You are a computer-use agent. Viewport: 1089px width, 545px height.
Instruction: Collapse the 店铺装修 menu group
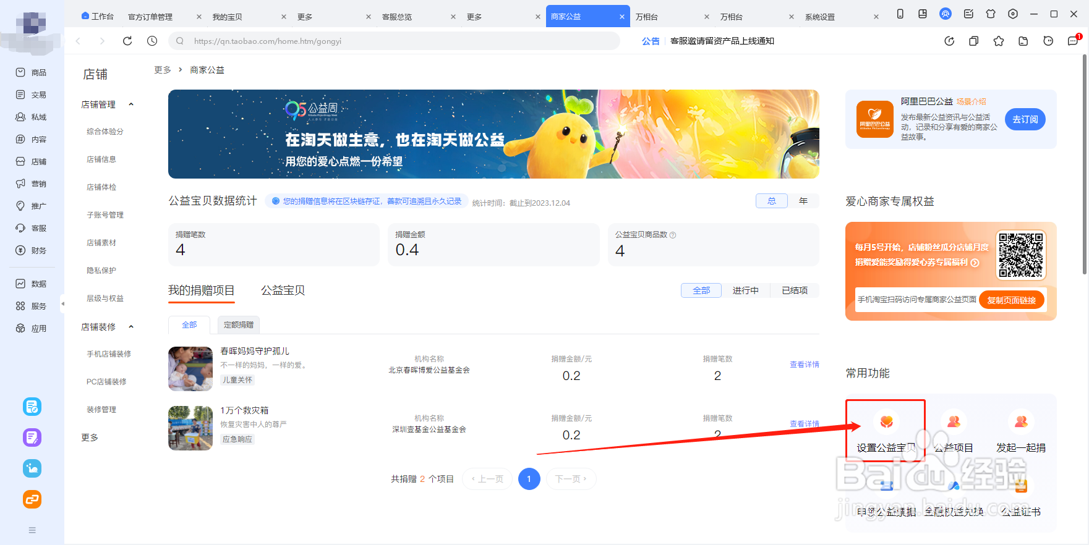(131, 327)
